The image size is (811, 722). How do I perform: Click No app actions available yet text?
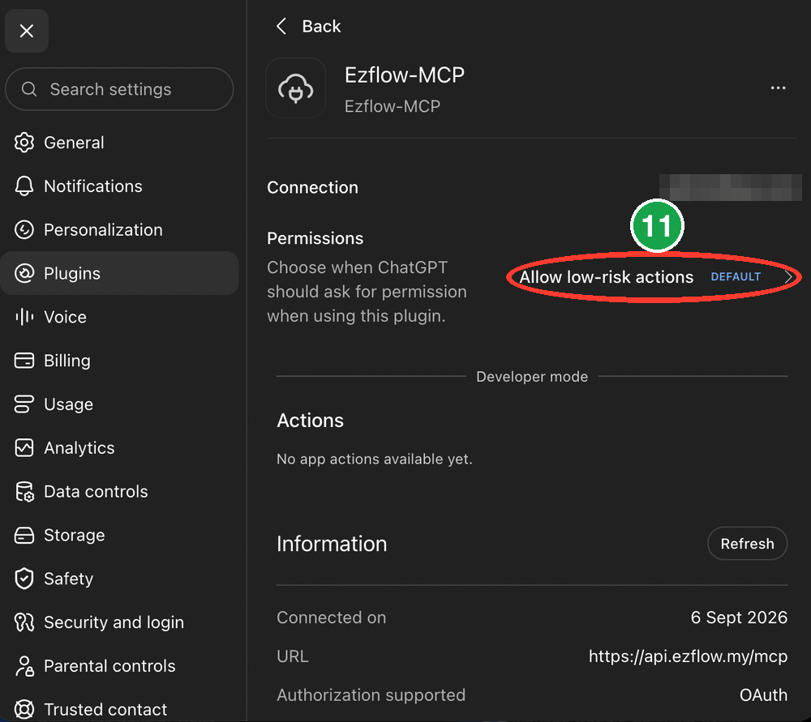(x=375, y=459)
